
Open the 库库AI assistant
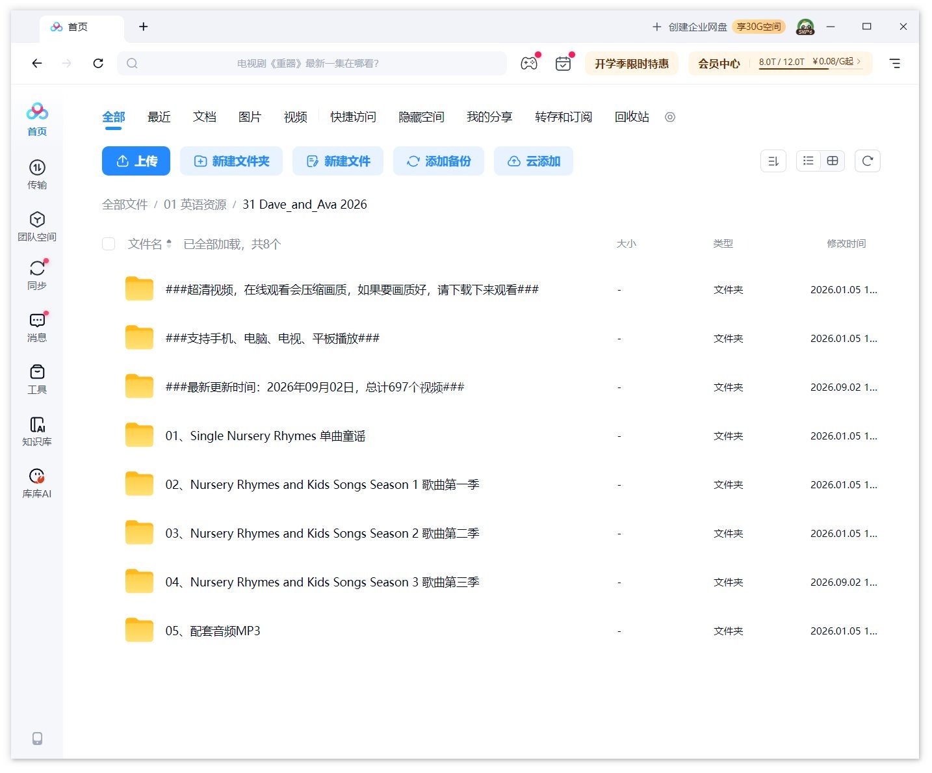coord(37,483)
